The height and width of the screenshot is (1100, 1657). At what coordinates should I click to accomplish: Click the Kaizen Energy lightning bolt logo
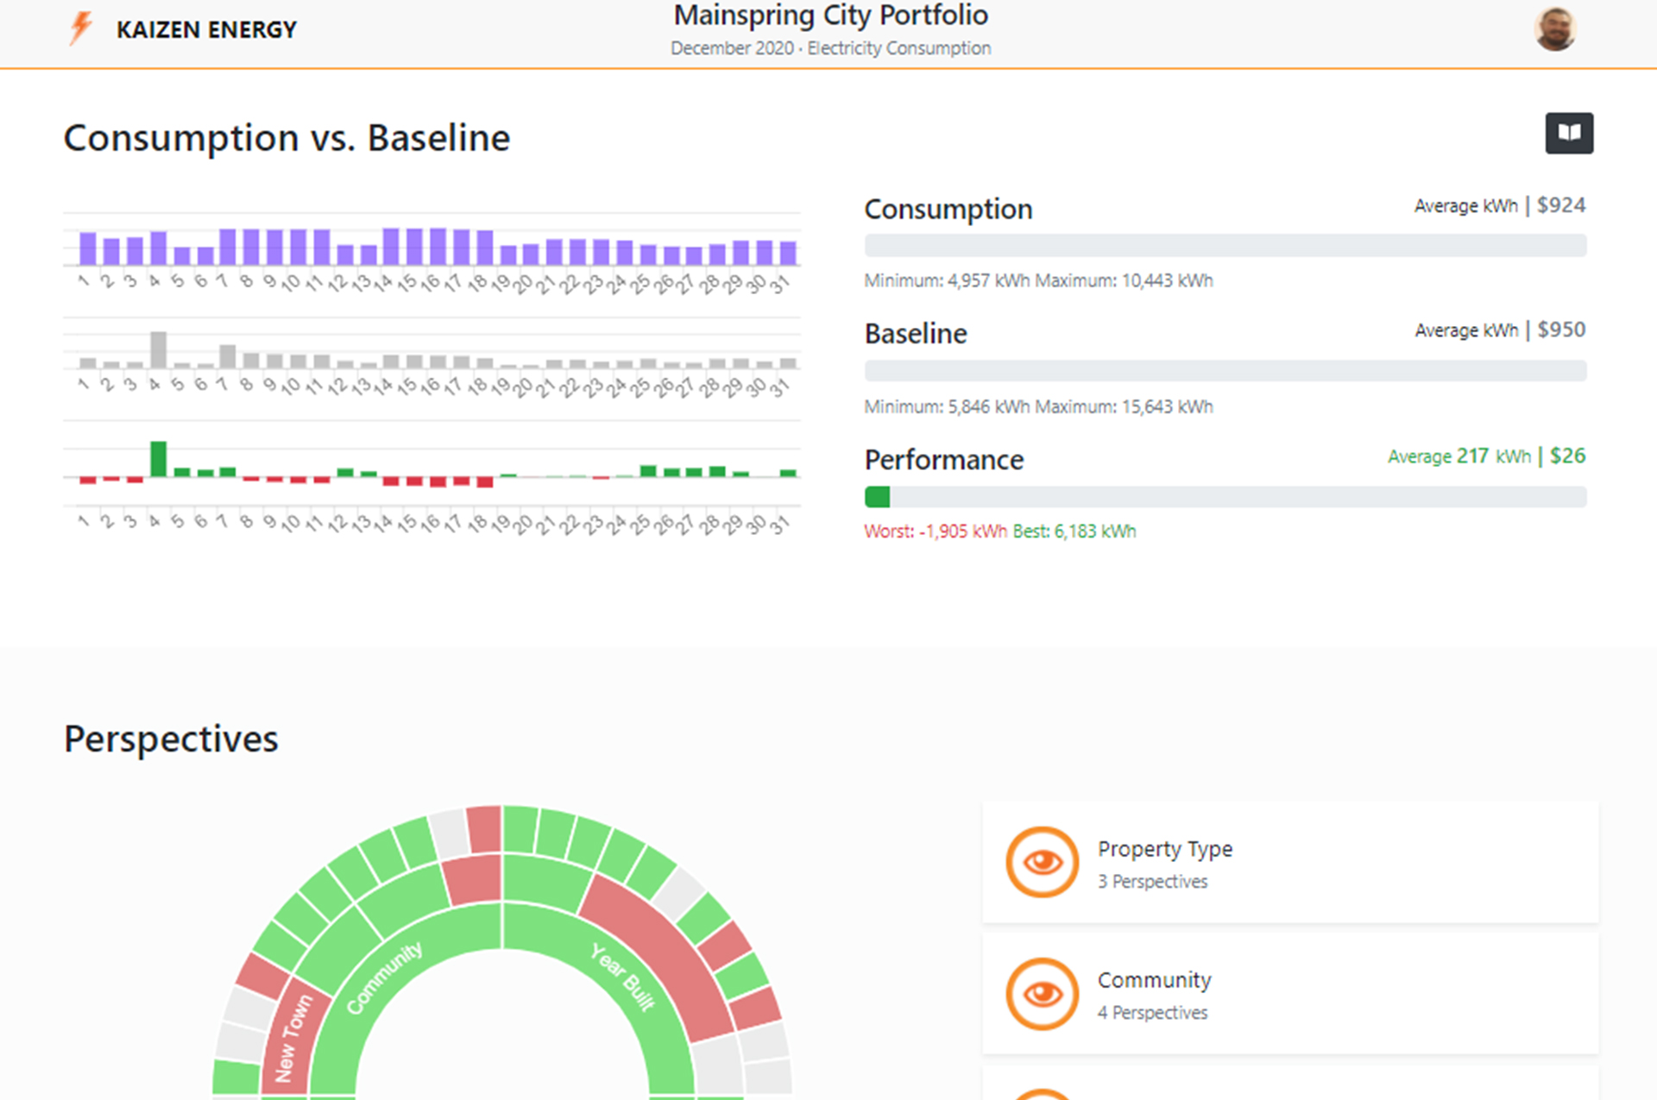point(81,28)
